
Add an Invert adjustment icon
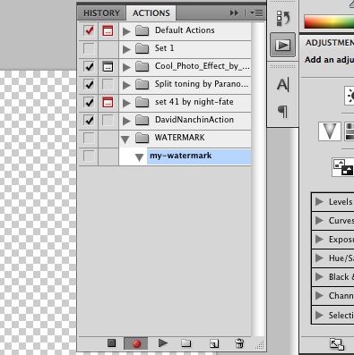[343, 166]
